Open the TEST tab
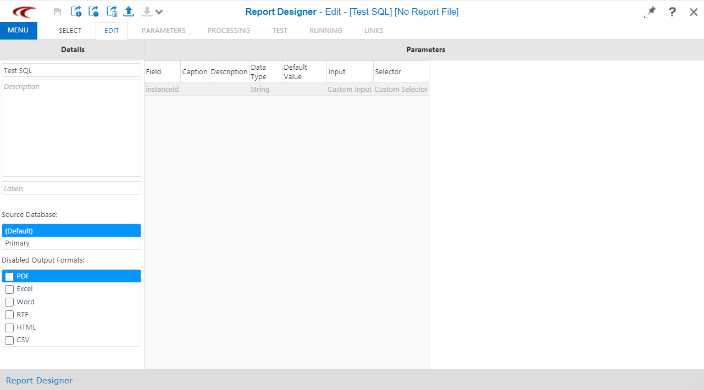 click(x=279, y=30)
